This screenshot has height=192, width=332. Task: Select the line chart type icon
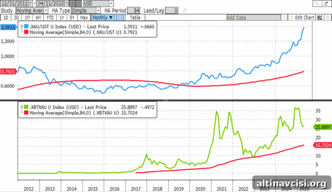click(120, 18)
